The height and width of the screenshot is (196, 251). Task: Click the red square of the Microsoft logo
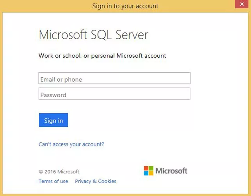click(146, 168)
